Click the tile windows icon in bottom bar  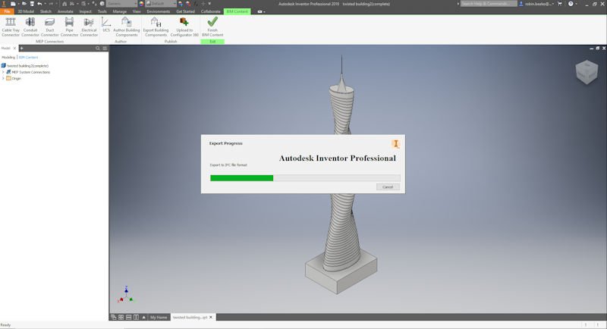(x=121, y=317)
